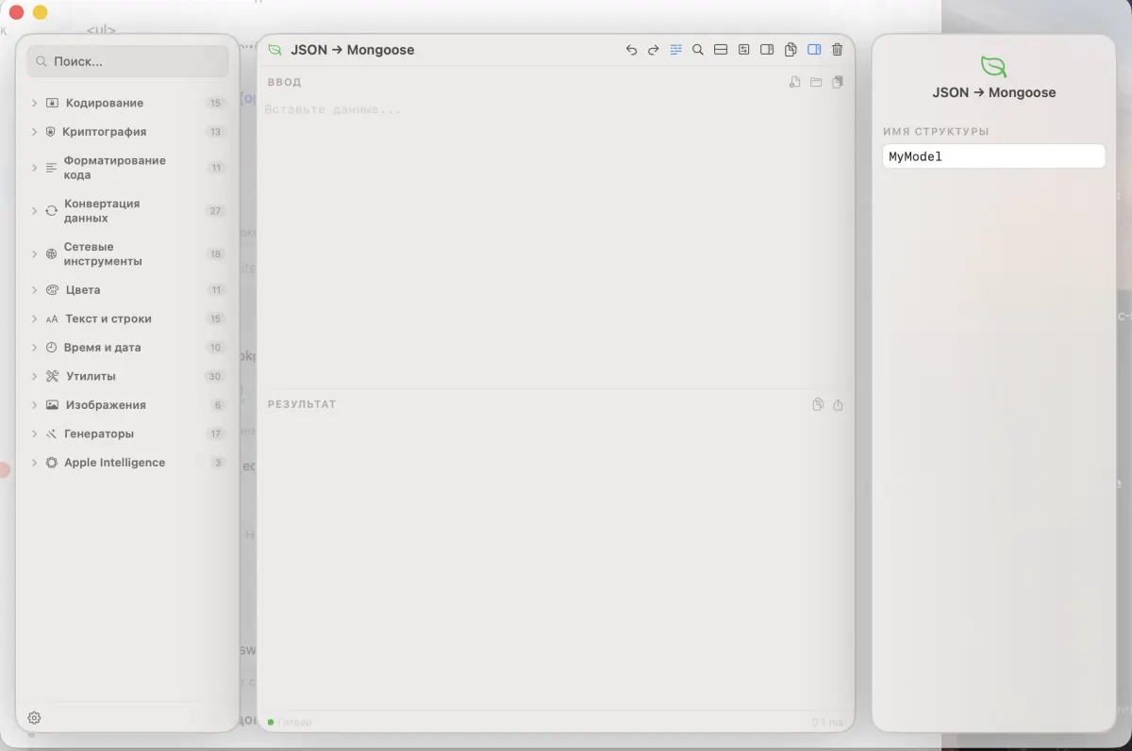Image resolution: width=1132 pixels, height=751 pixels.
Task: Expand the Сетевые инструменты chevron
Action: (34, 254)
